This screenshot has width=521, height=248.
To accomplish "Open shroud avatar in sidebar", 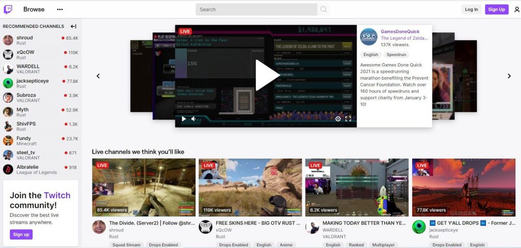I will [x=8, y=40].
